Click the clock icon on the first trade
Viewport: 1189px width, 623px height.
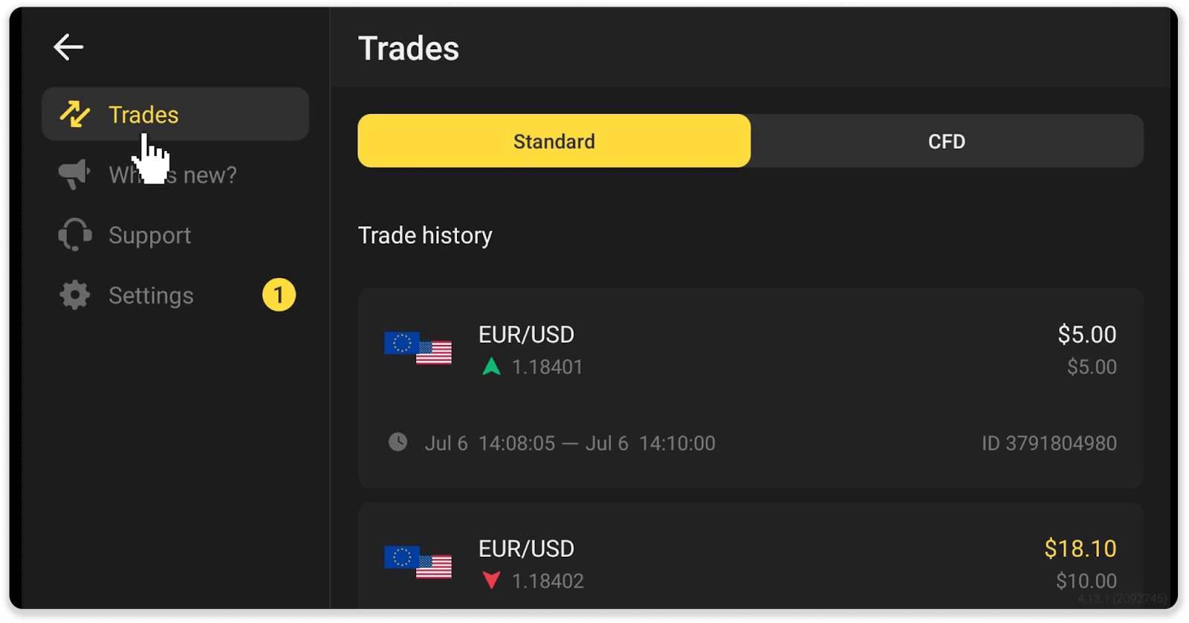(397, 442)
